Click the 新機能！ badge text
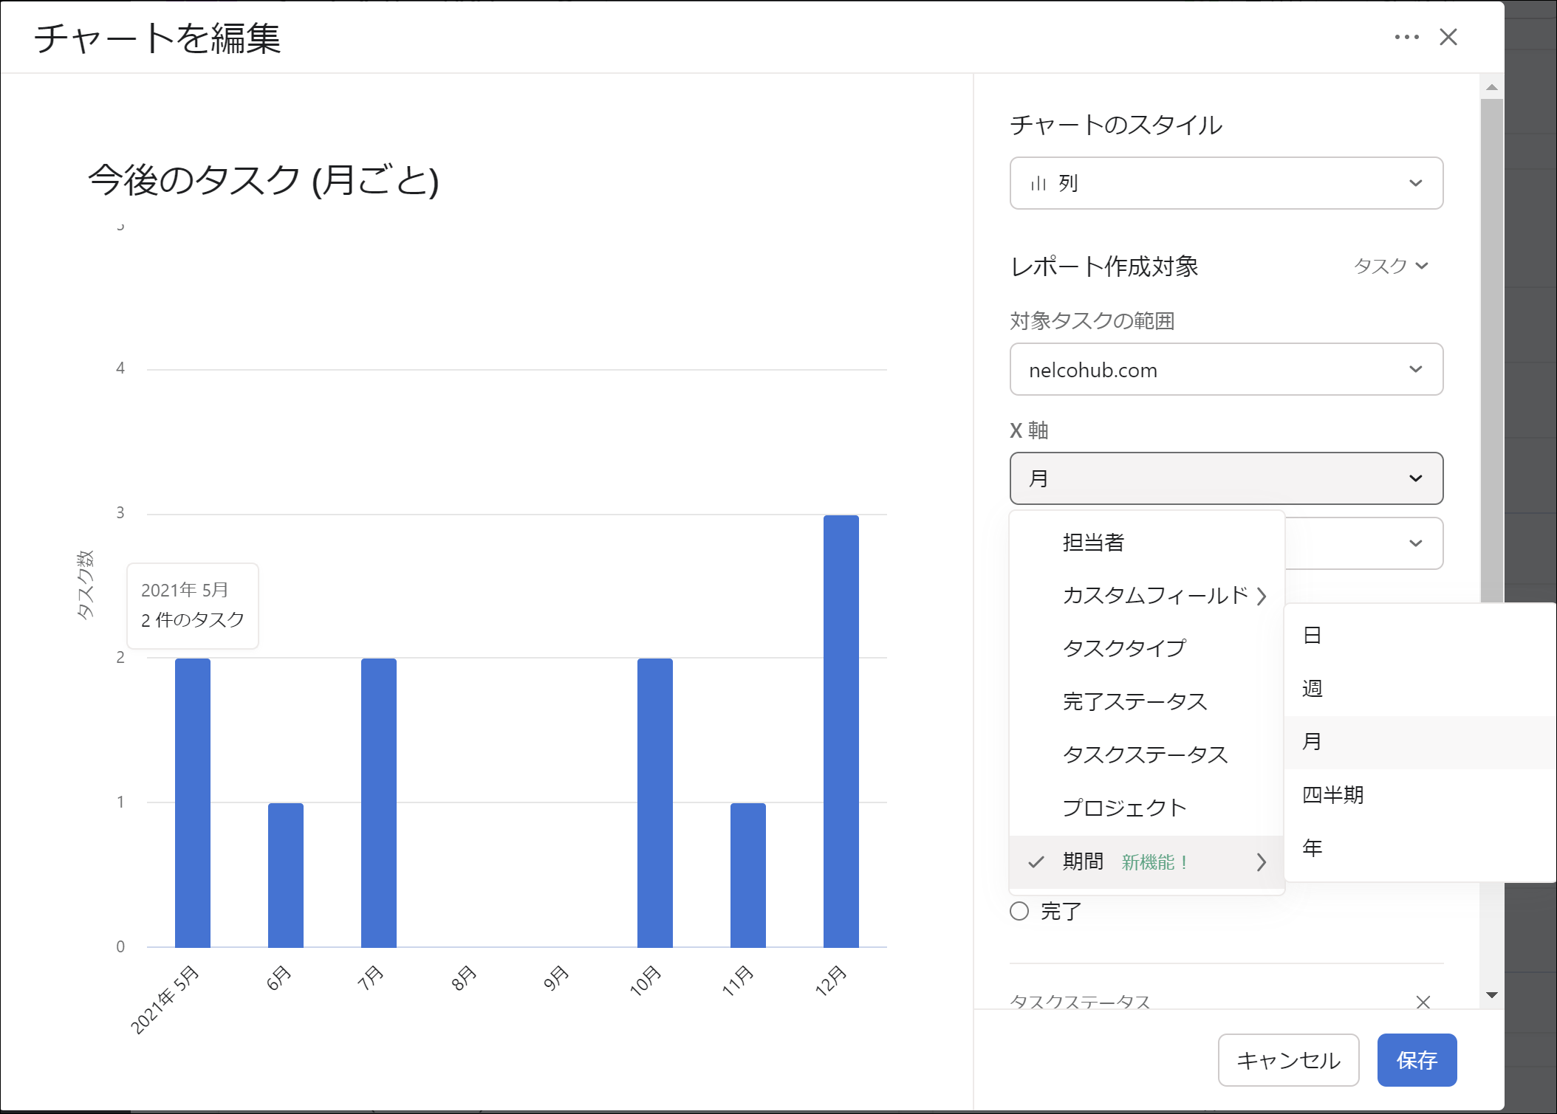 coord(1154,862)
